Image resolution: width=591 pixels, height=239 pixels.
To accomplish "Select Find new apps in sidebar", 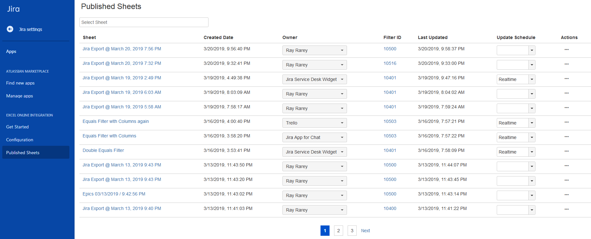I will click(x=20, y=83).
